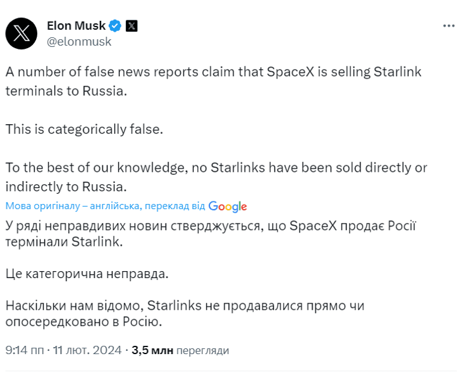This screenshot has width=468, height=375.
Task: Click the X logo profile avatar
Action: [22, 34]
